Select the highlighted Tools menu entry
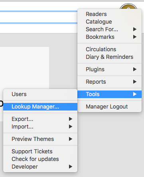144x177 pixels. point(109,94)
